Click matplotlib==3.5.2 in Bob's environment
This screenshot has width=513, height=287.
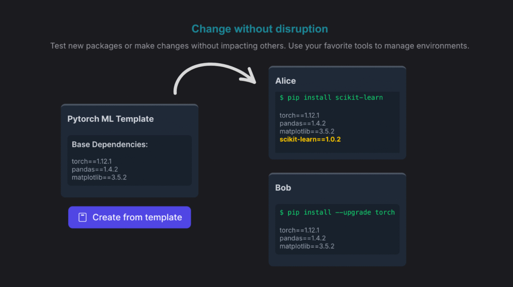pos(307,246)
